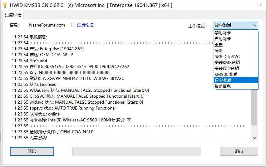Click the 系统信息: log line
This screenshot has height=167, width=267.
click(29, 37)
